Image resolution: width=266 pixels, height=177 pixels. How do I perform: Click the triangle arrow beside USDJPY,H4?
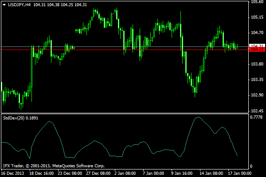4,4
